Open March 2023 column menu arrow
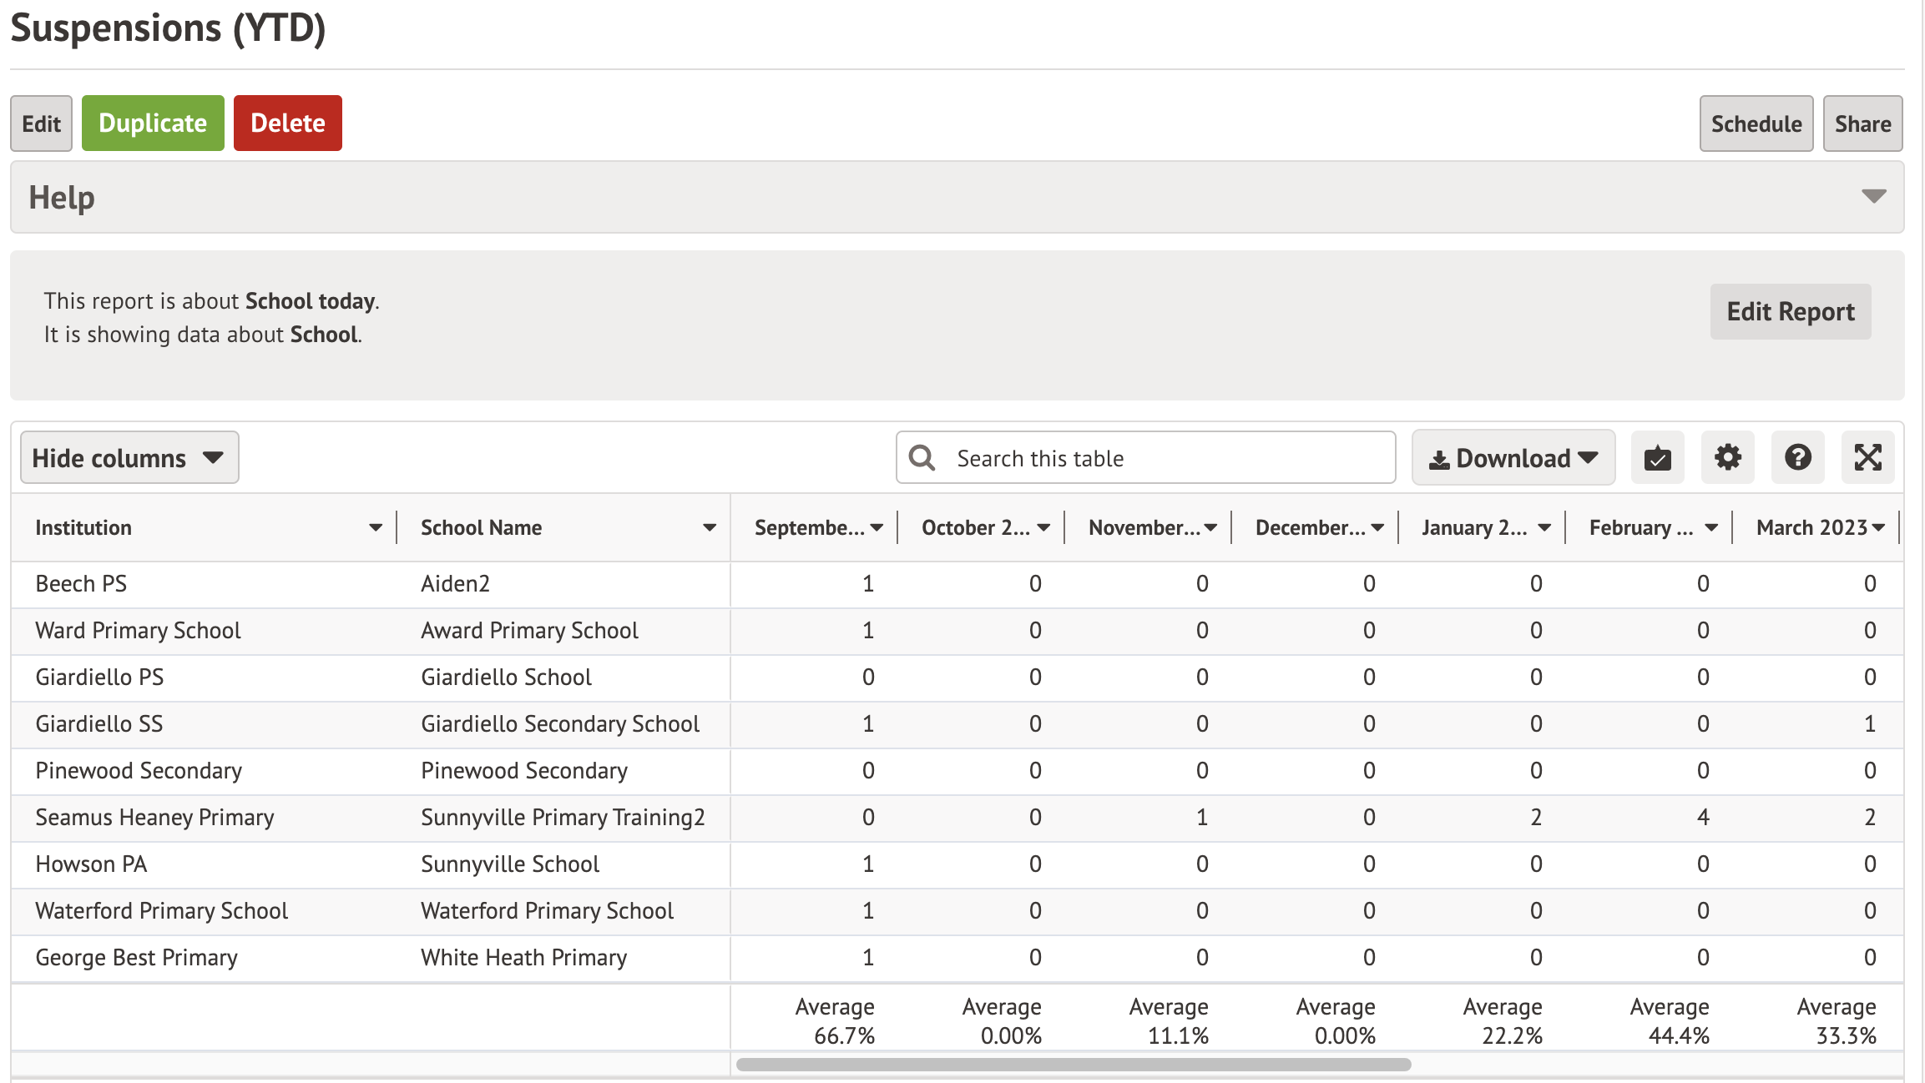 (x=1878, y=528)
